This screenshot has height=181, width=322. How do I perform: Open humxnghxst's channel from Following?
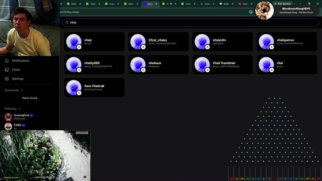coord(30,117)
